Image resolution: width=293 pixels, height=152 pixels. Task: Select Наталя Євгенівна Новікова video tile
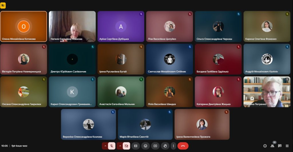pyautogui.click(x=72, y=26)
